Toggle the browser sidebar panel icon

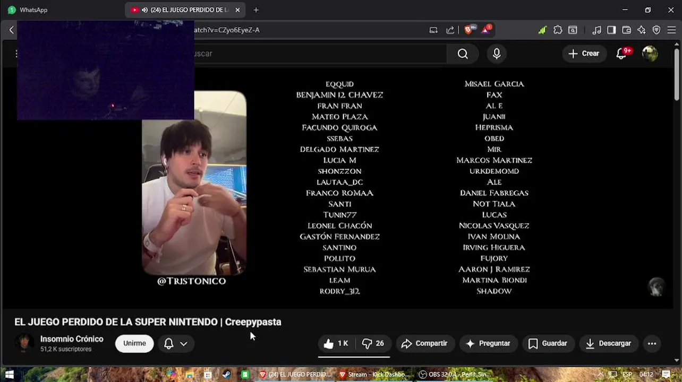[611, 30]
